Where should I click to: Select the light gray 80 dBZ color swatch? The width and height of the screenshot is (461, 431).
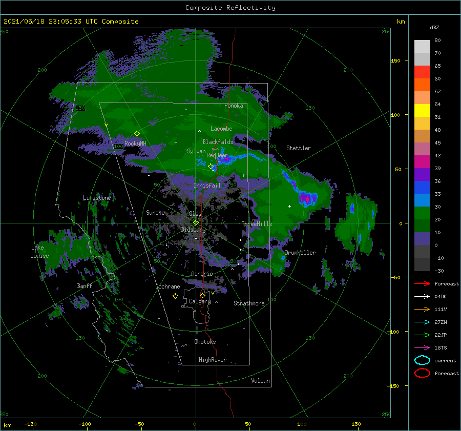click(422, 47)
